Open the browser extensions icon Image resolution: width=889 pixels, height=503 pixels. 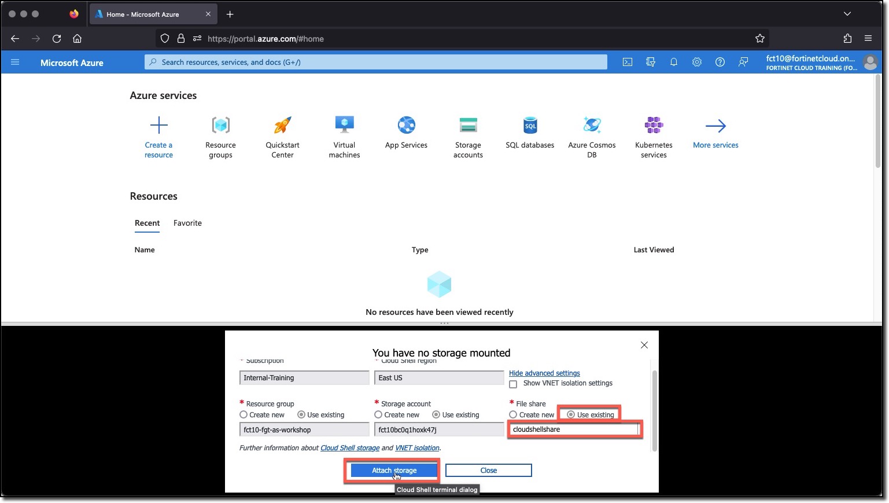coord(847,39)
